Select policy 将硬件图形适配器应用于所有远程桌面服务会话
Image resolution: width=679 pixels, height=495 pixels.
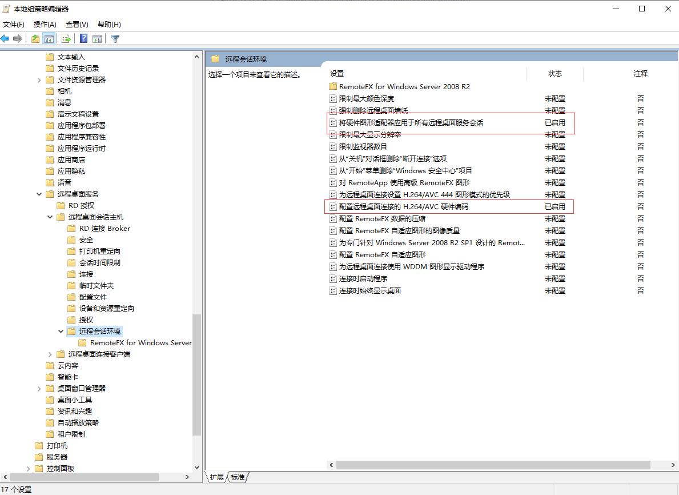411,123
